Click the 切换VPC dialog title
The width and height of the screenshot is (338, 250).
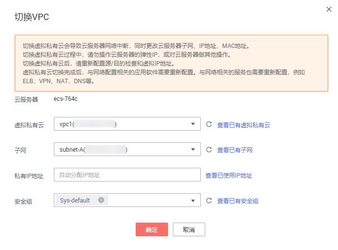[x=32, y=17]
